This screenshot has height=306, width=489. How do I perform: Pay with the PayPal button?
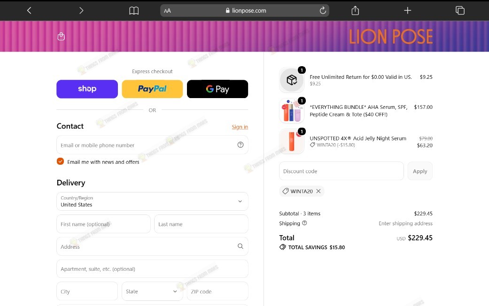click(x=152, y=89)
